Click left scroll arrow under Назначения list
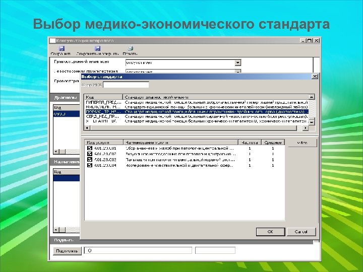This screenshot has width=363, height=272. click(56, 230)
